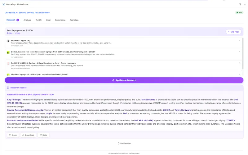The width and height of the screenshot is (248, 155).
Task: Click the Pro badge
Action: (x=239, y=12)
